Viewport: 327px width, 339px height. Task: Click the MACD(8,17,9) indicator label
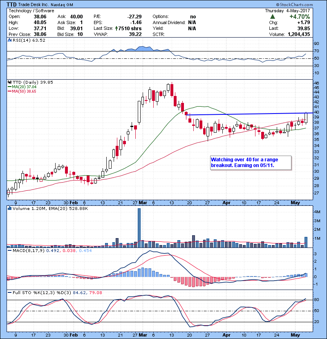[x=29, y=251]
